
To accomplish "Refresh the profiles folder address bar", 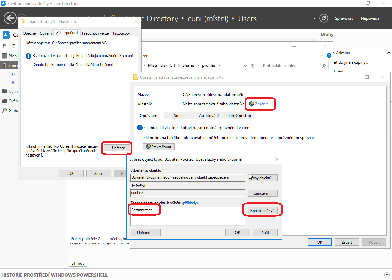I will 252,66.
